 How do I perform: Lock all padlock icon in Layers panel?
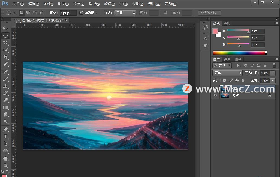click(243, 81)
